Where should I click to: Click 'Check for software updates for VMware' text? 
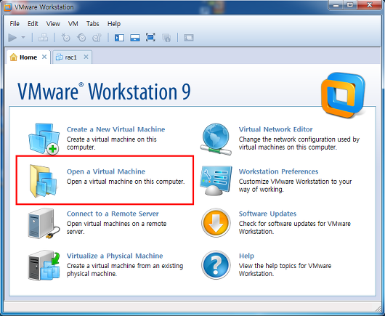(x=295, y=224)
